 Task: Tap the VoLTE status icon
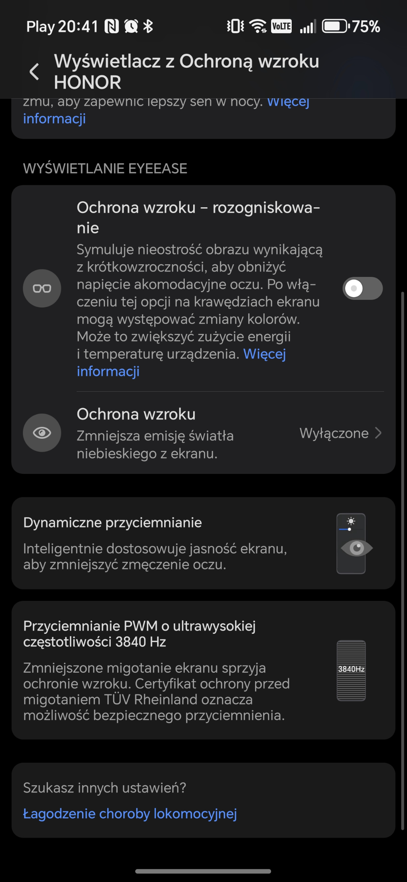point(281,26)
